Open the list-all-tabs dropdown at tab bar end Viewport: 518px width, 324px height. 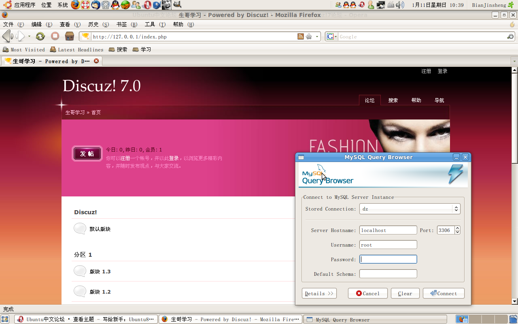(514, 61)
